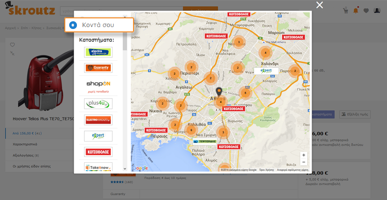Click scroll down arrow of store list
The image size is (387, 200).
point(125,169)
